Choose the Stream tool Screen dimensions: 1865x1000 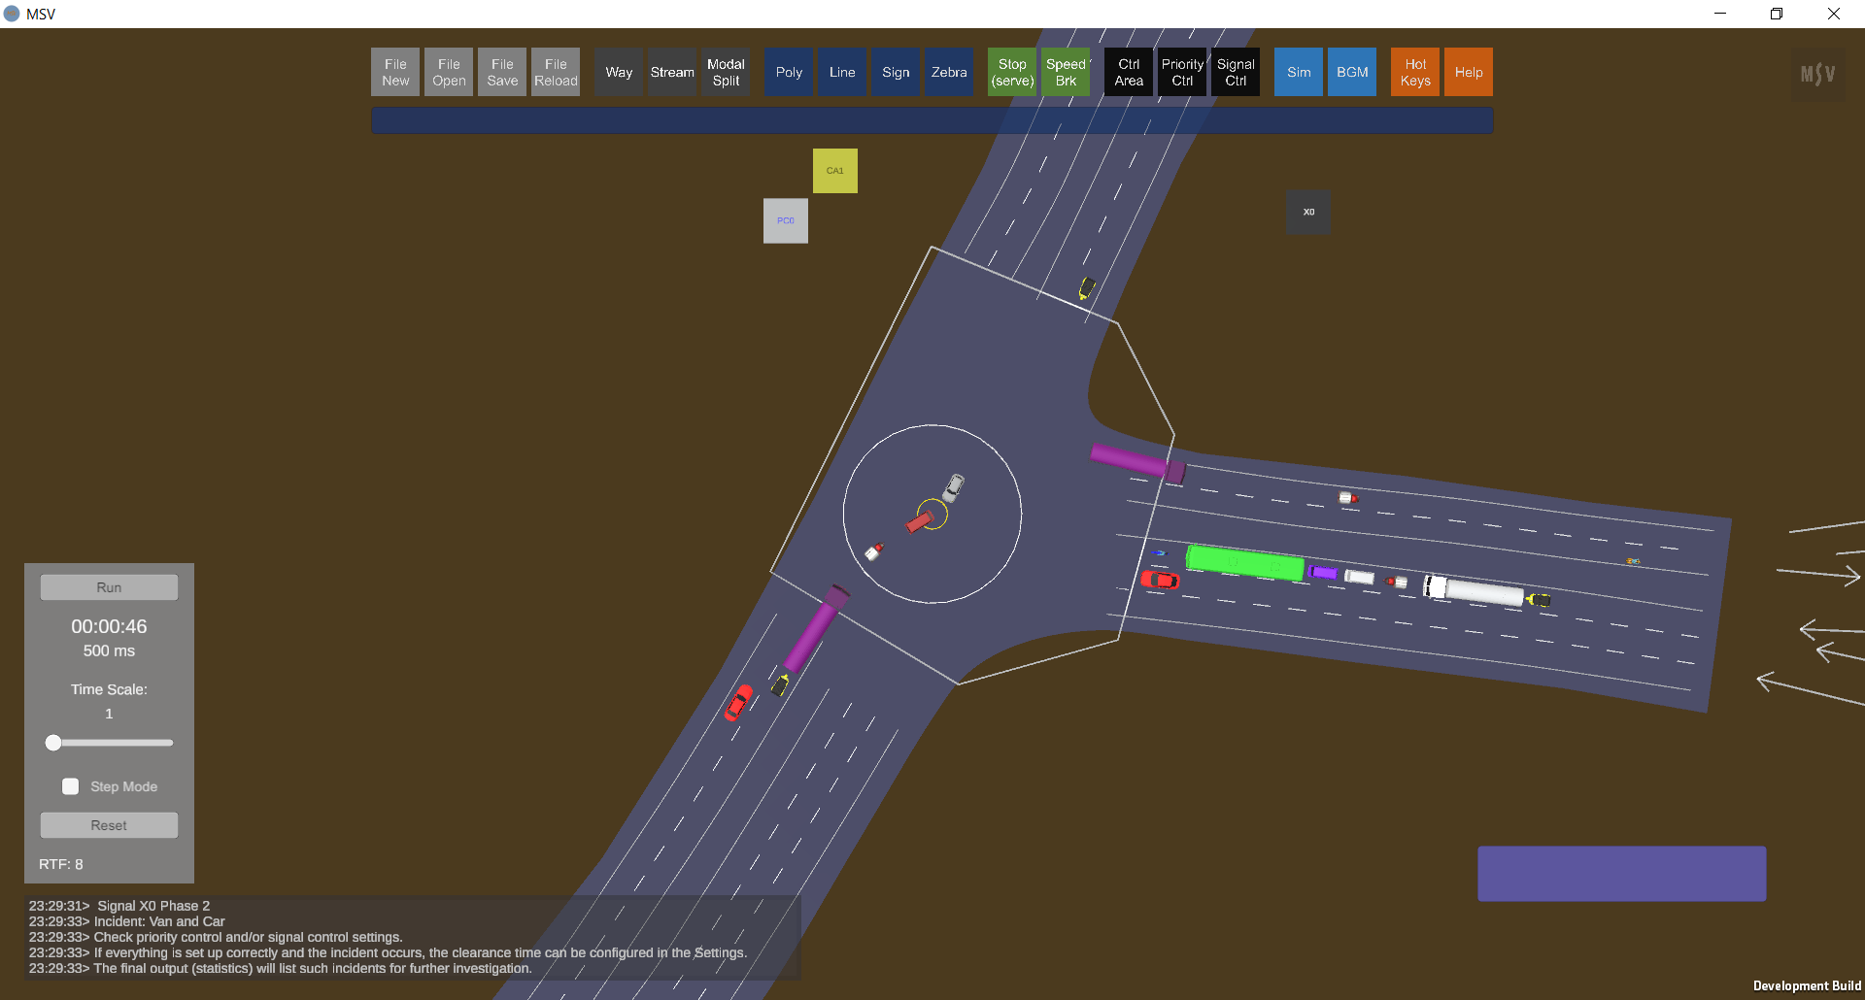pyautogui.click(x=672, y=73)
